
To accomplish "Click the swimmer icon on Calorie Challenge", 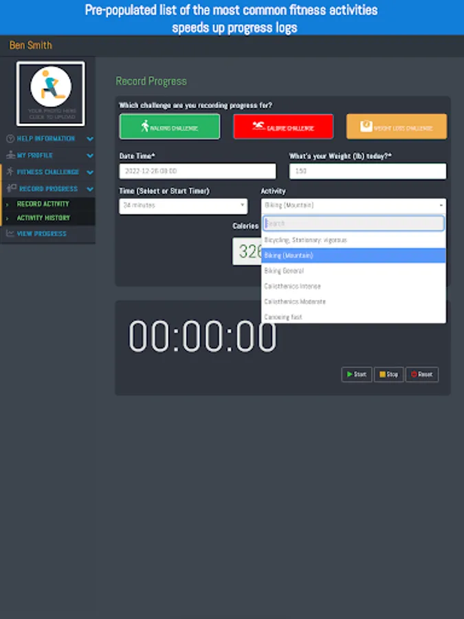I will click(x=259, y=126).
